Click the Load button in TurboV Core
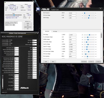Image resolution: width=104 pixels, height=98 pixels. (46, 62)
